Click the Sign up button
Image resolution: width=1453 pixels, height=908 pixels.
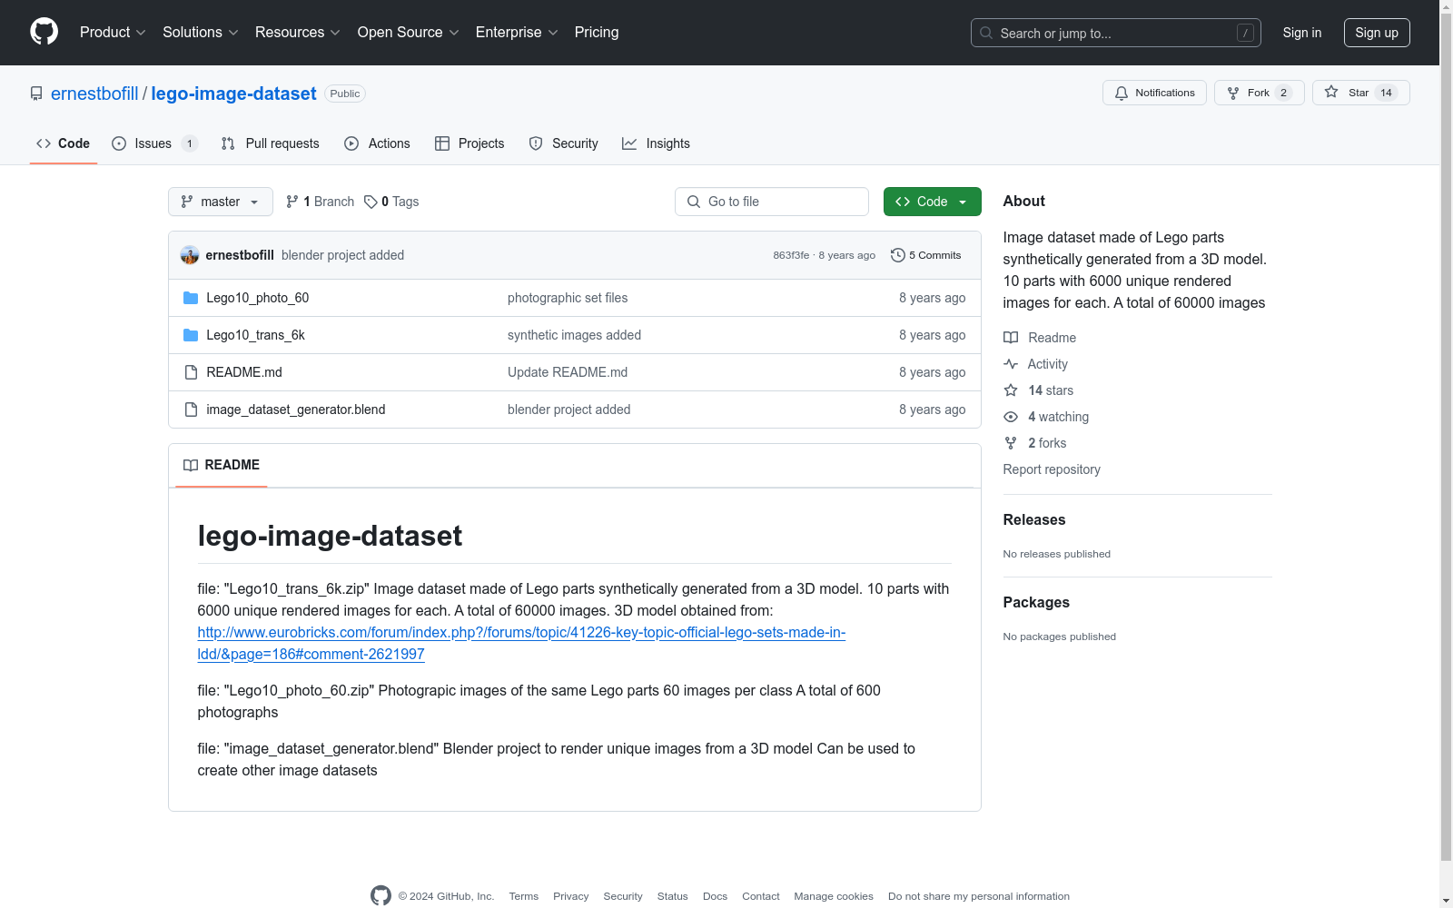[1377, 33]
